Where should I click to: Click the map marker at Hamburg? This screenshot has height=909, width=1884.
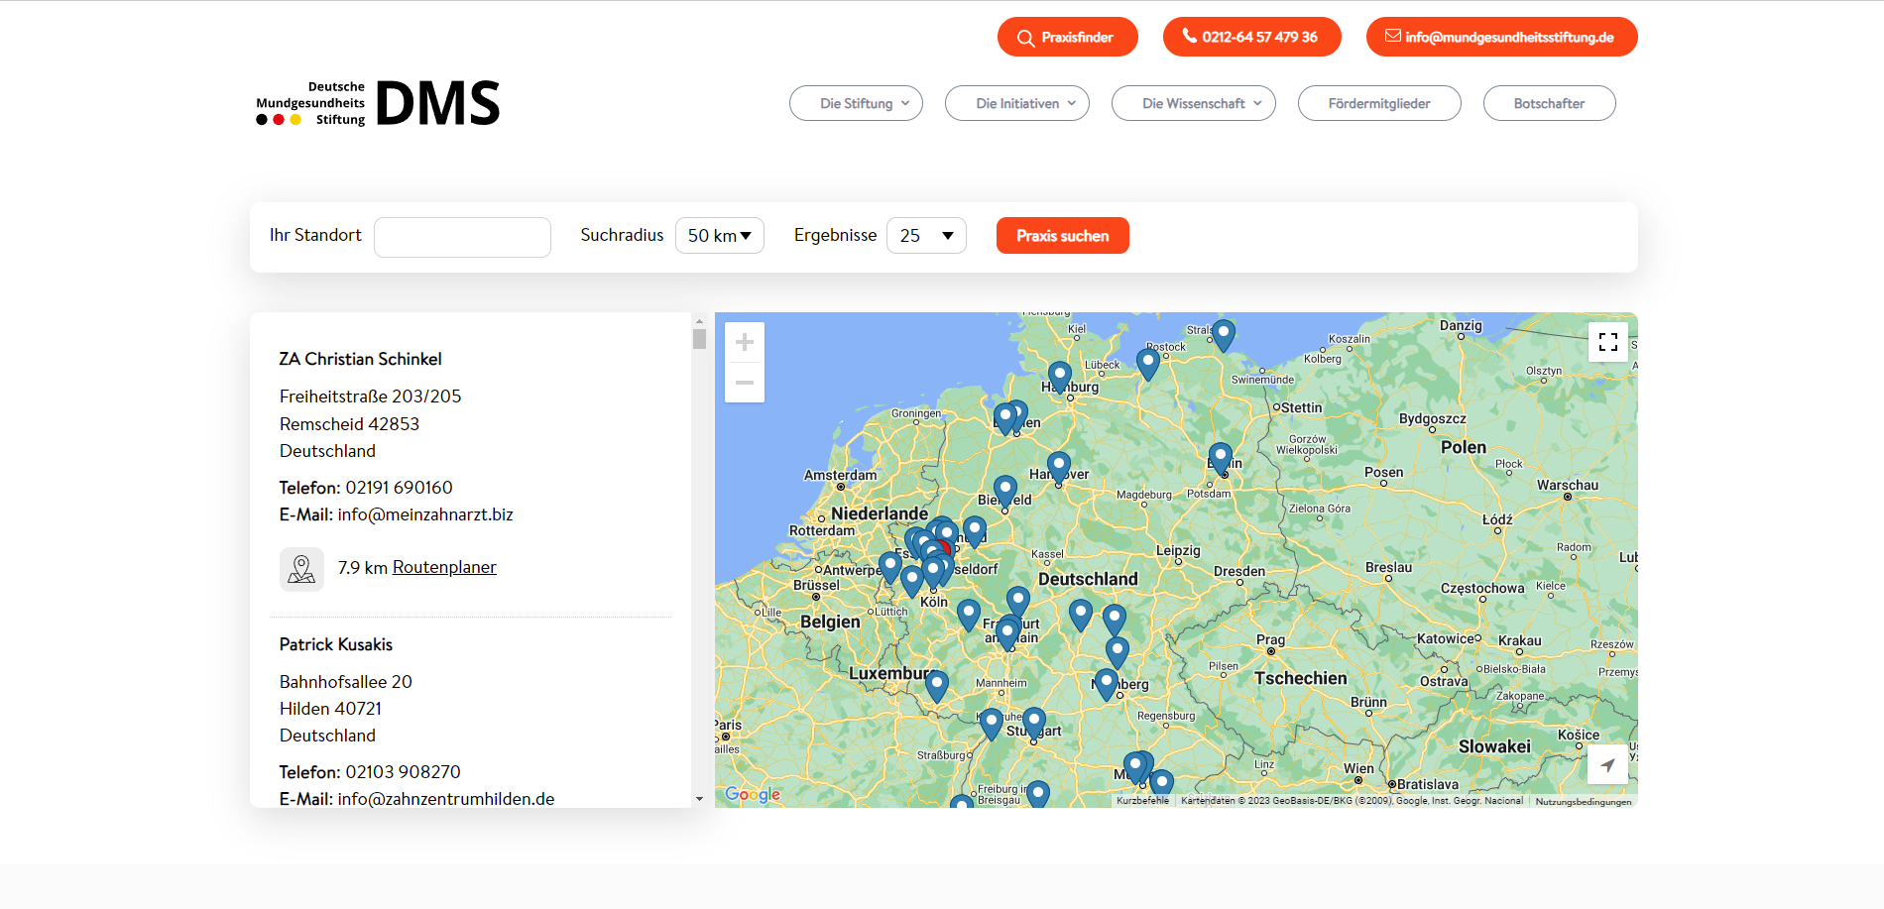point(1060,375)
